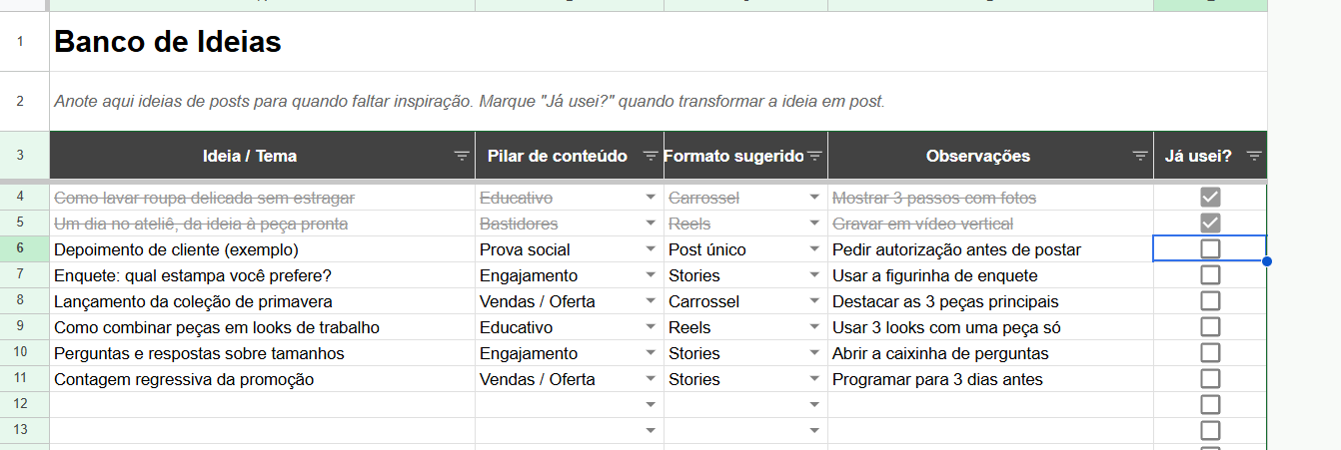Screen dimensions: 1341x450
Task: Select row header 3
Action: [24, 156]
